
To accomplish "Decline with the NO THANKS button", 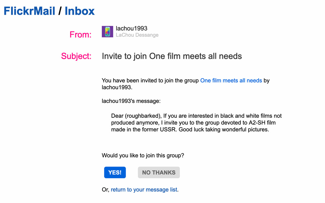I will tap(159, 172).
